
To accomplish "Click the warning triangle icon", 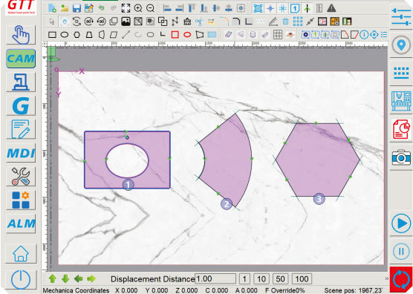I will pyautogui.click(x=331, y=8).
